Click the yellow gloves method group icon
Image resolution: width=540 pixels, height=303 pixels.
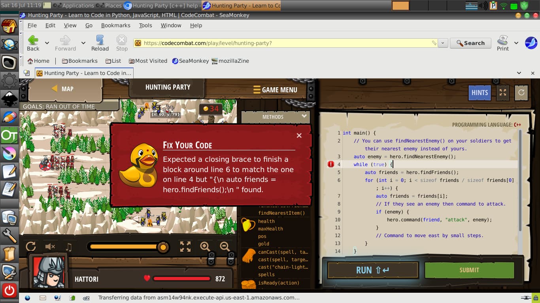[248, 224]
